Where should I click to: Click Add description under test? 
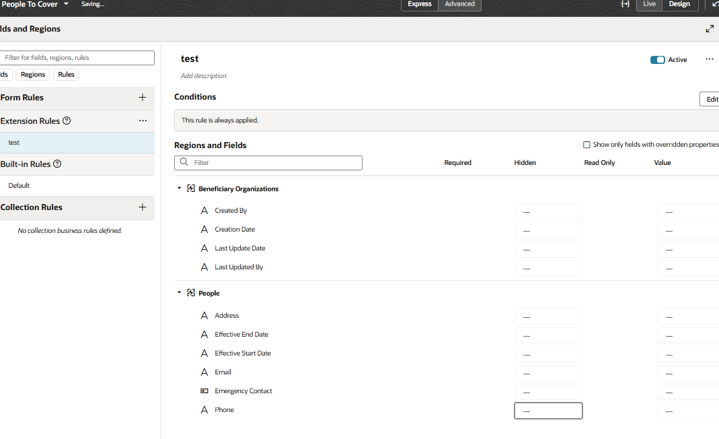[x=204, y=76]
